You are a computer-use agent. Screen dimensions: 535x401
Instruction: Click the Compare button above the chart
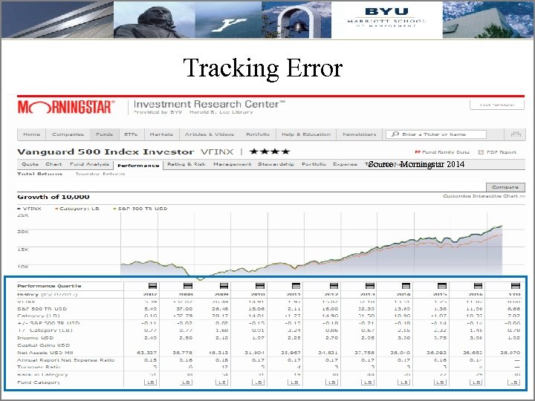[x=505, y=187]
